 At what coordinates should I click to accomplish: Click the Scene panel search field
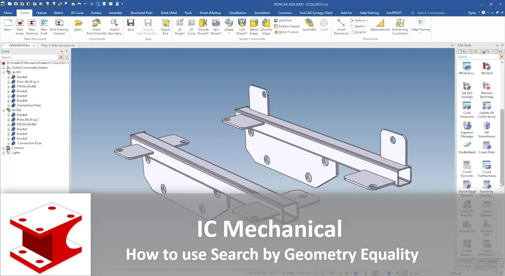click(x=29, y=57)
